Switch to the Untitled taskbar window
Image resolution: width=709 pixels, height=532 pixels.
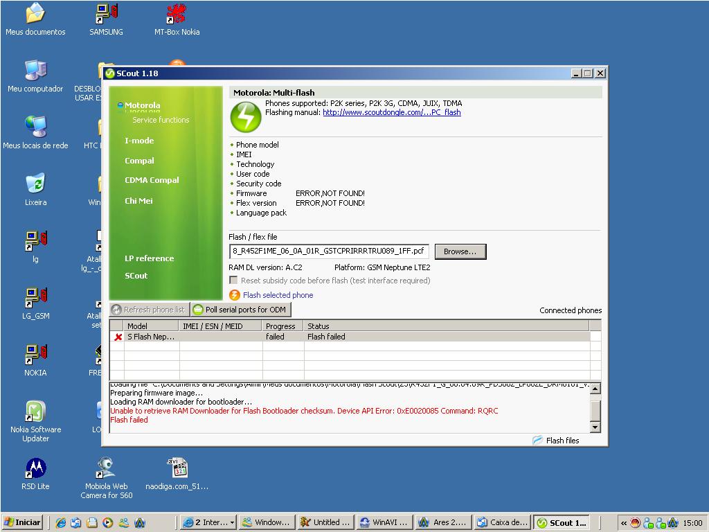(325, 522)
